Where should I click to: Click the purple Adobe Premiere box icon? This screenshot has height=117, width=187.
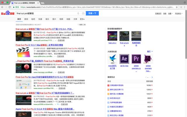coord(148,59)
